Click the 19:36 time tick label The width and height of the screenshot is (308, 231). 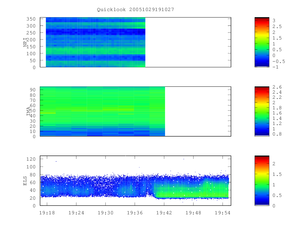click(x=135, y=213)
